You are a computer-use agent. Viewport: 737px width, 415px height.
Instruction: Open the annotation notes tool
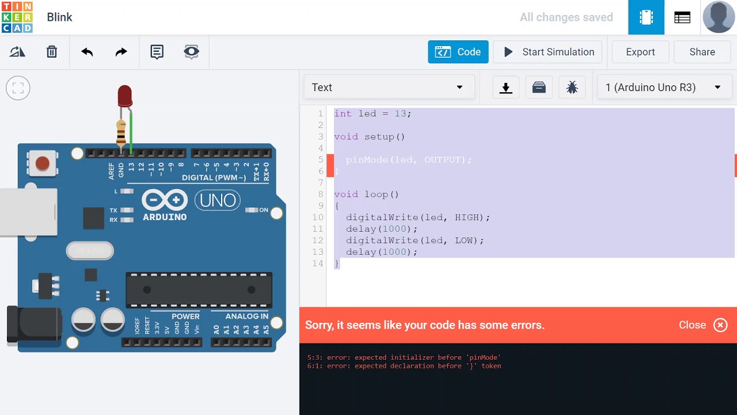coord(157,52)
